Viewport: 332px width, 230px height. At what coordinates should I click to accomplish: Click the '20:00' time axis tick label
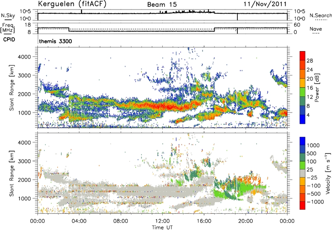coord(245,221)
